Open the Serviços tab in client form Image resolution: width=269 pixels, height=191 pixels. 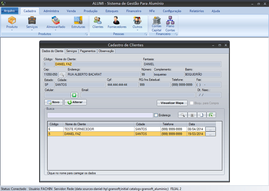71,51
